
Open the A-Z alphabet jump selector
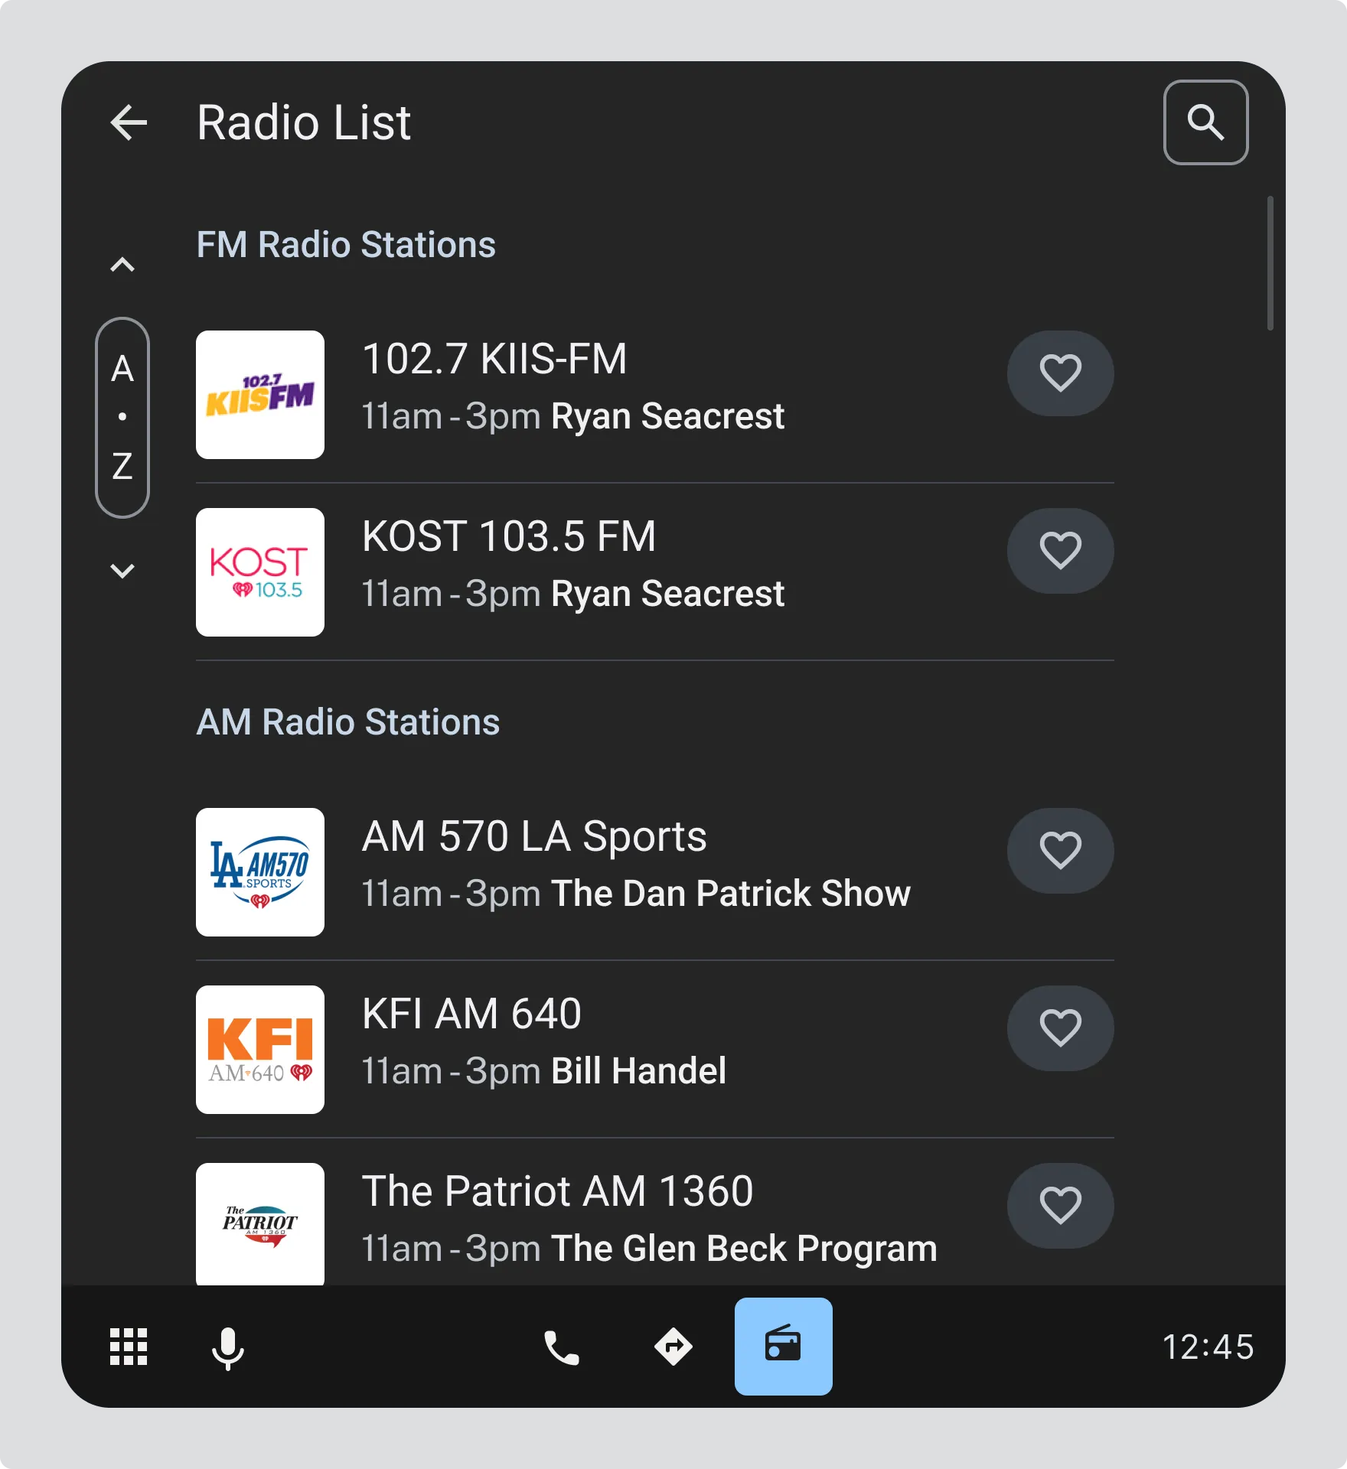pos(122,418)
